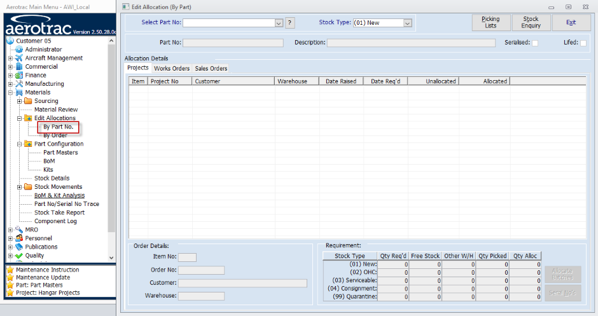Click the navigation tree scroll down arrow
Screen dimensions: 598x316
pos(111,258)
